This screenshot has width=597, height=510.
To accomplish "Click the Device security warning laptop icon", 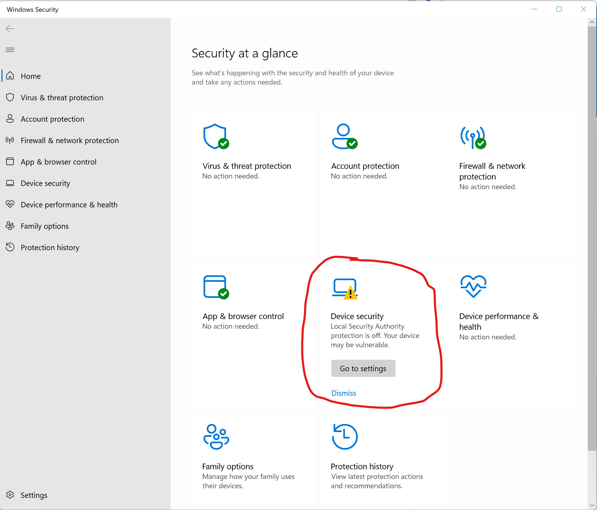I will coord(345,289).
